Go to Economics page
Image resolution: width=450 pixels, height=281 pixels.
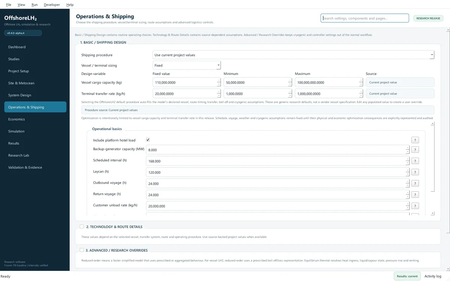(x=35, y=119)
